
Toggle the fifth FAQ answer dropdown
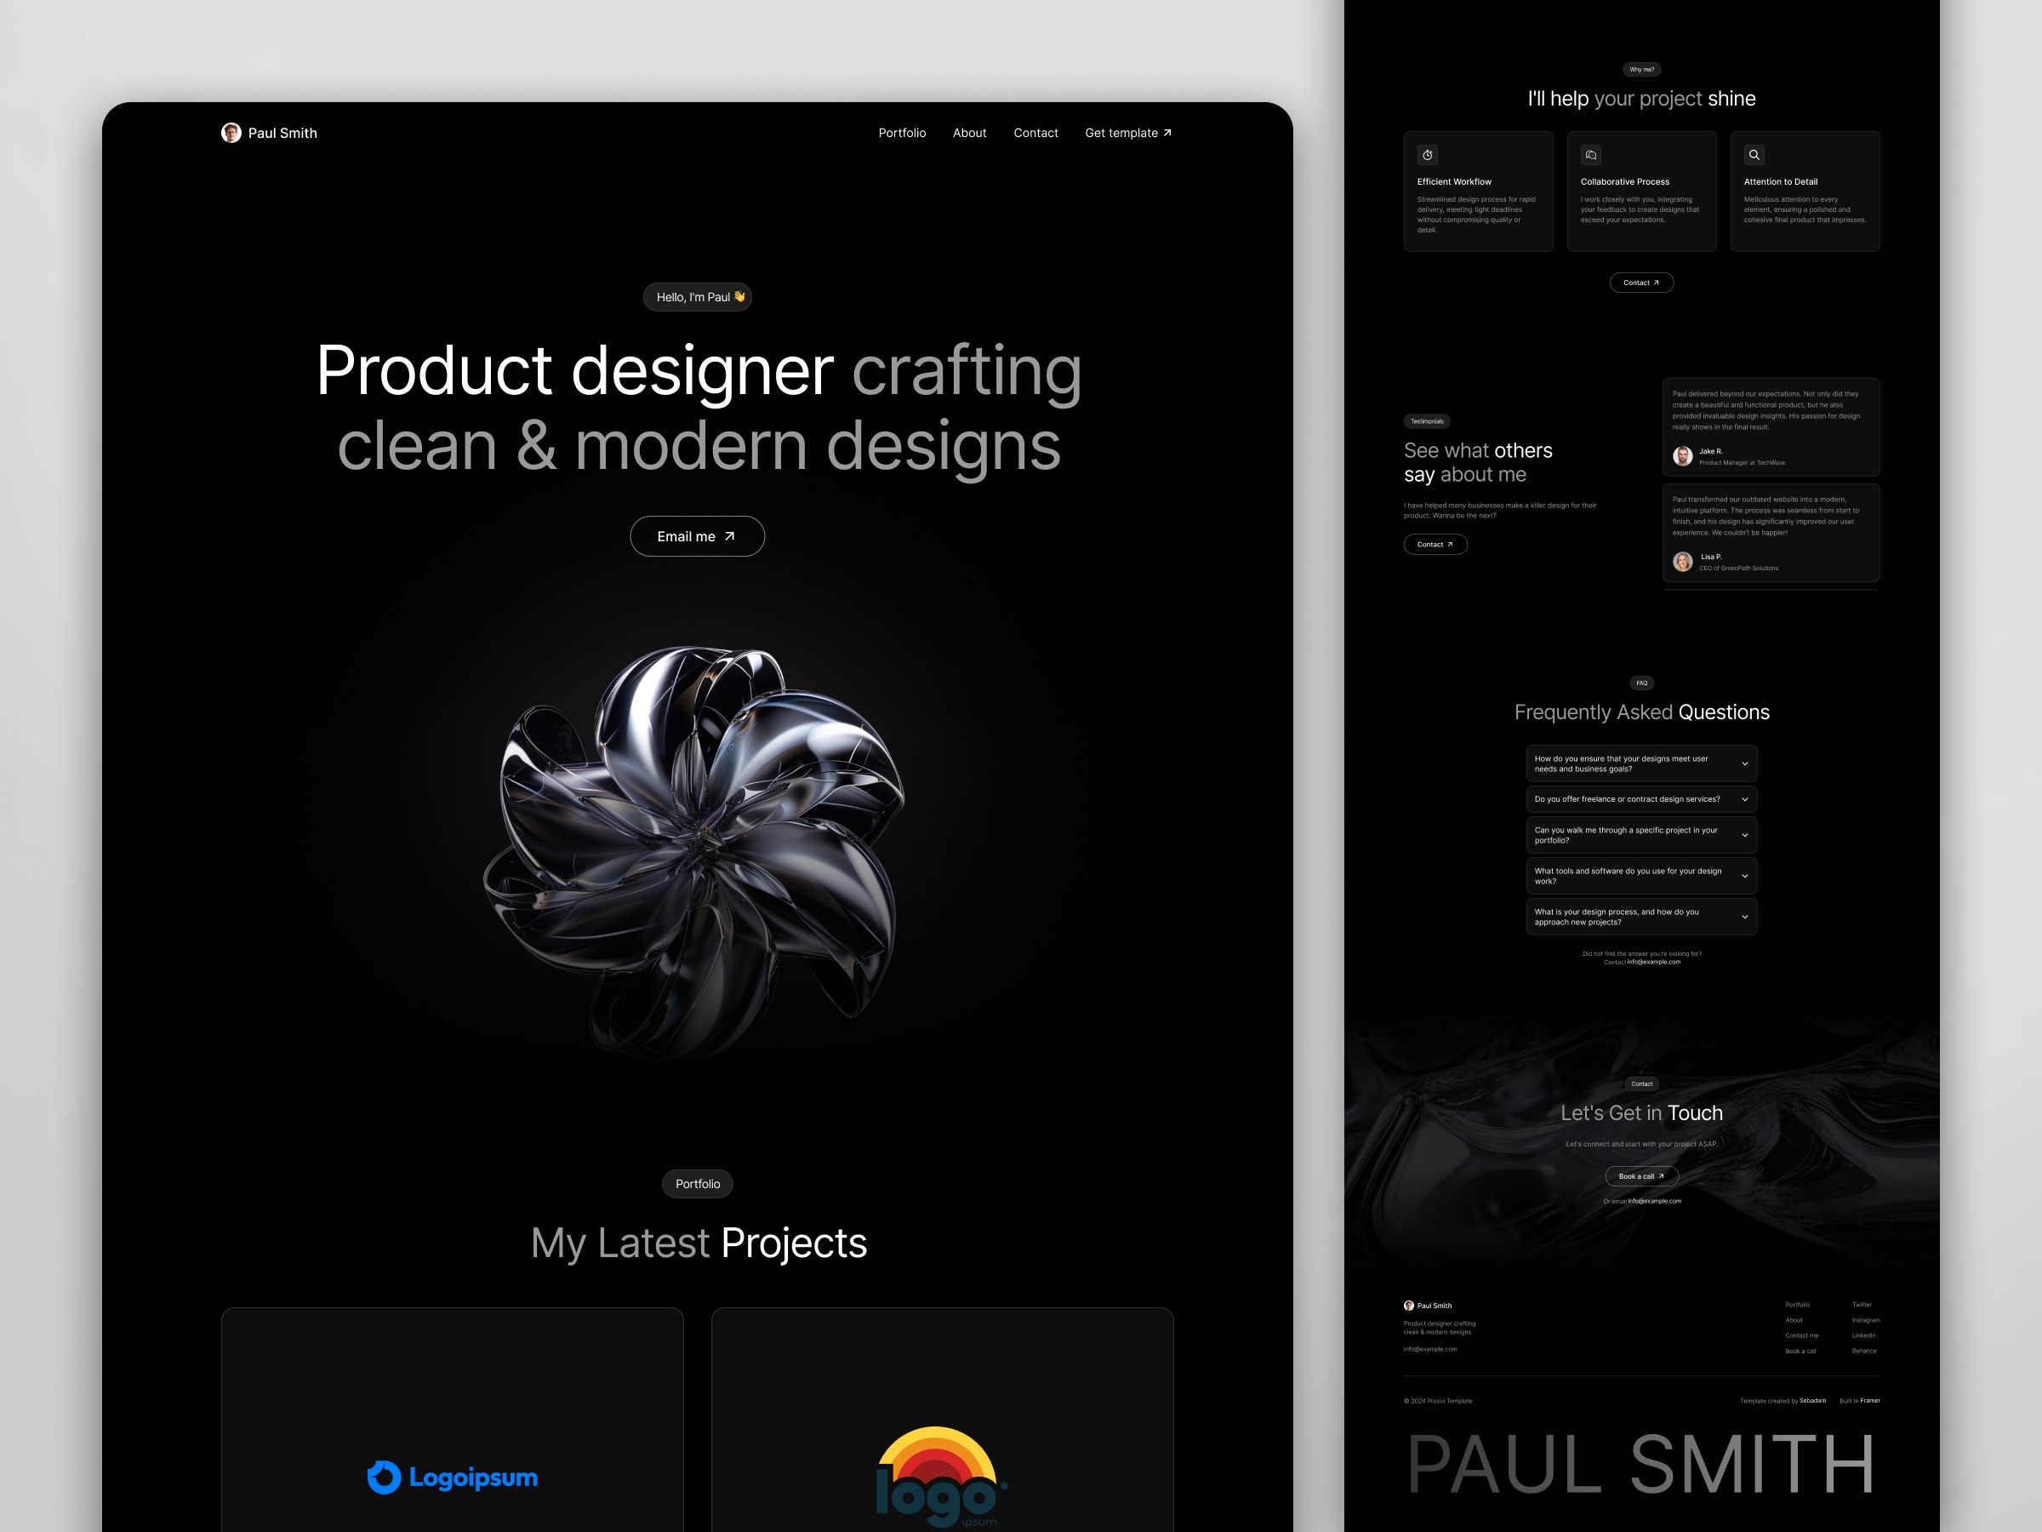click(1743, 919)
